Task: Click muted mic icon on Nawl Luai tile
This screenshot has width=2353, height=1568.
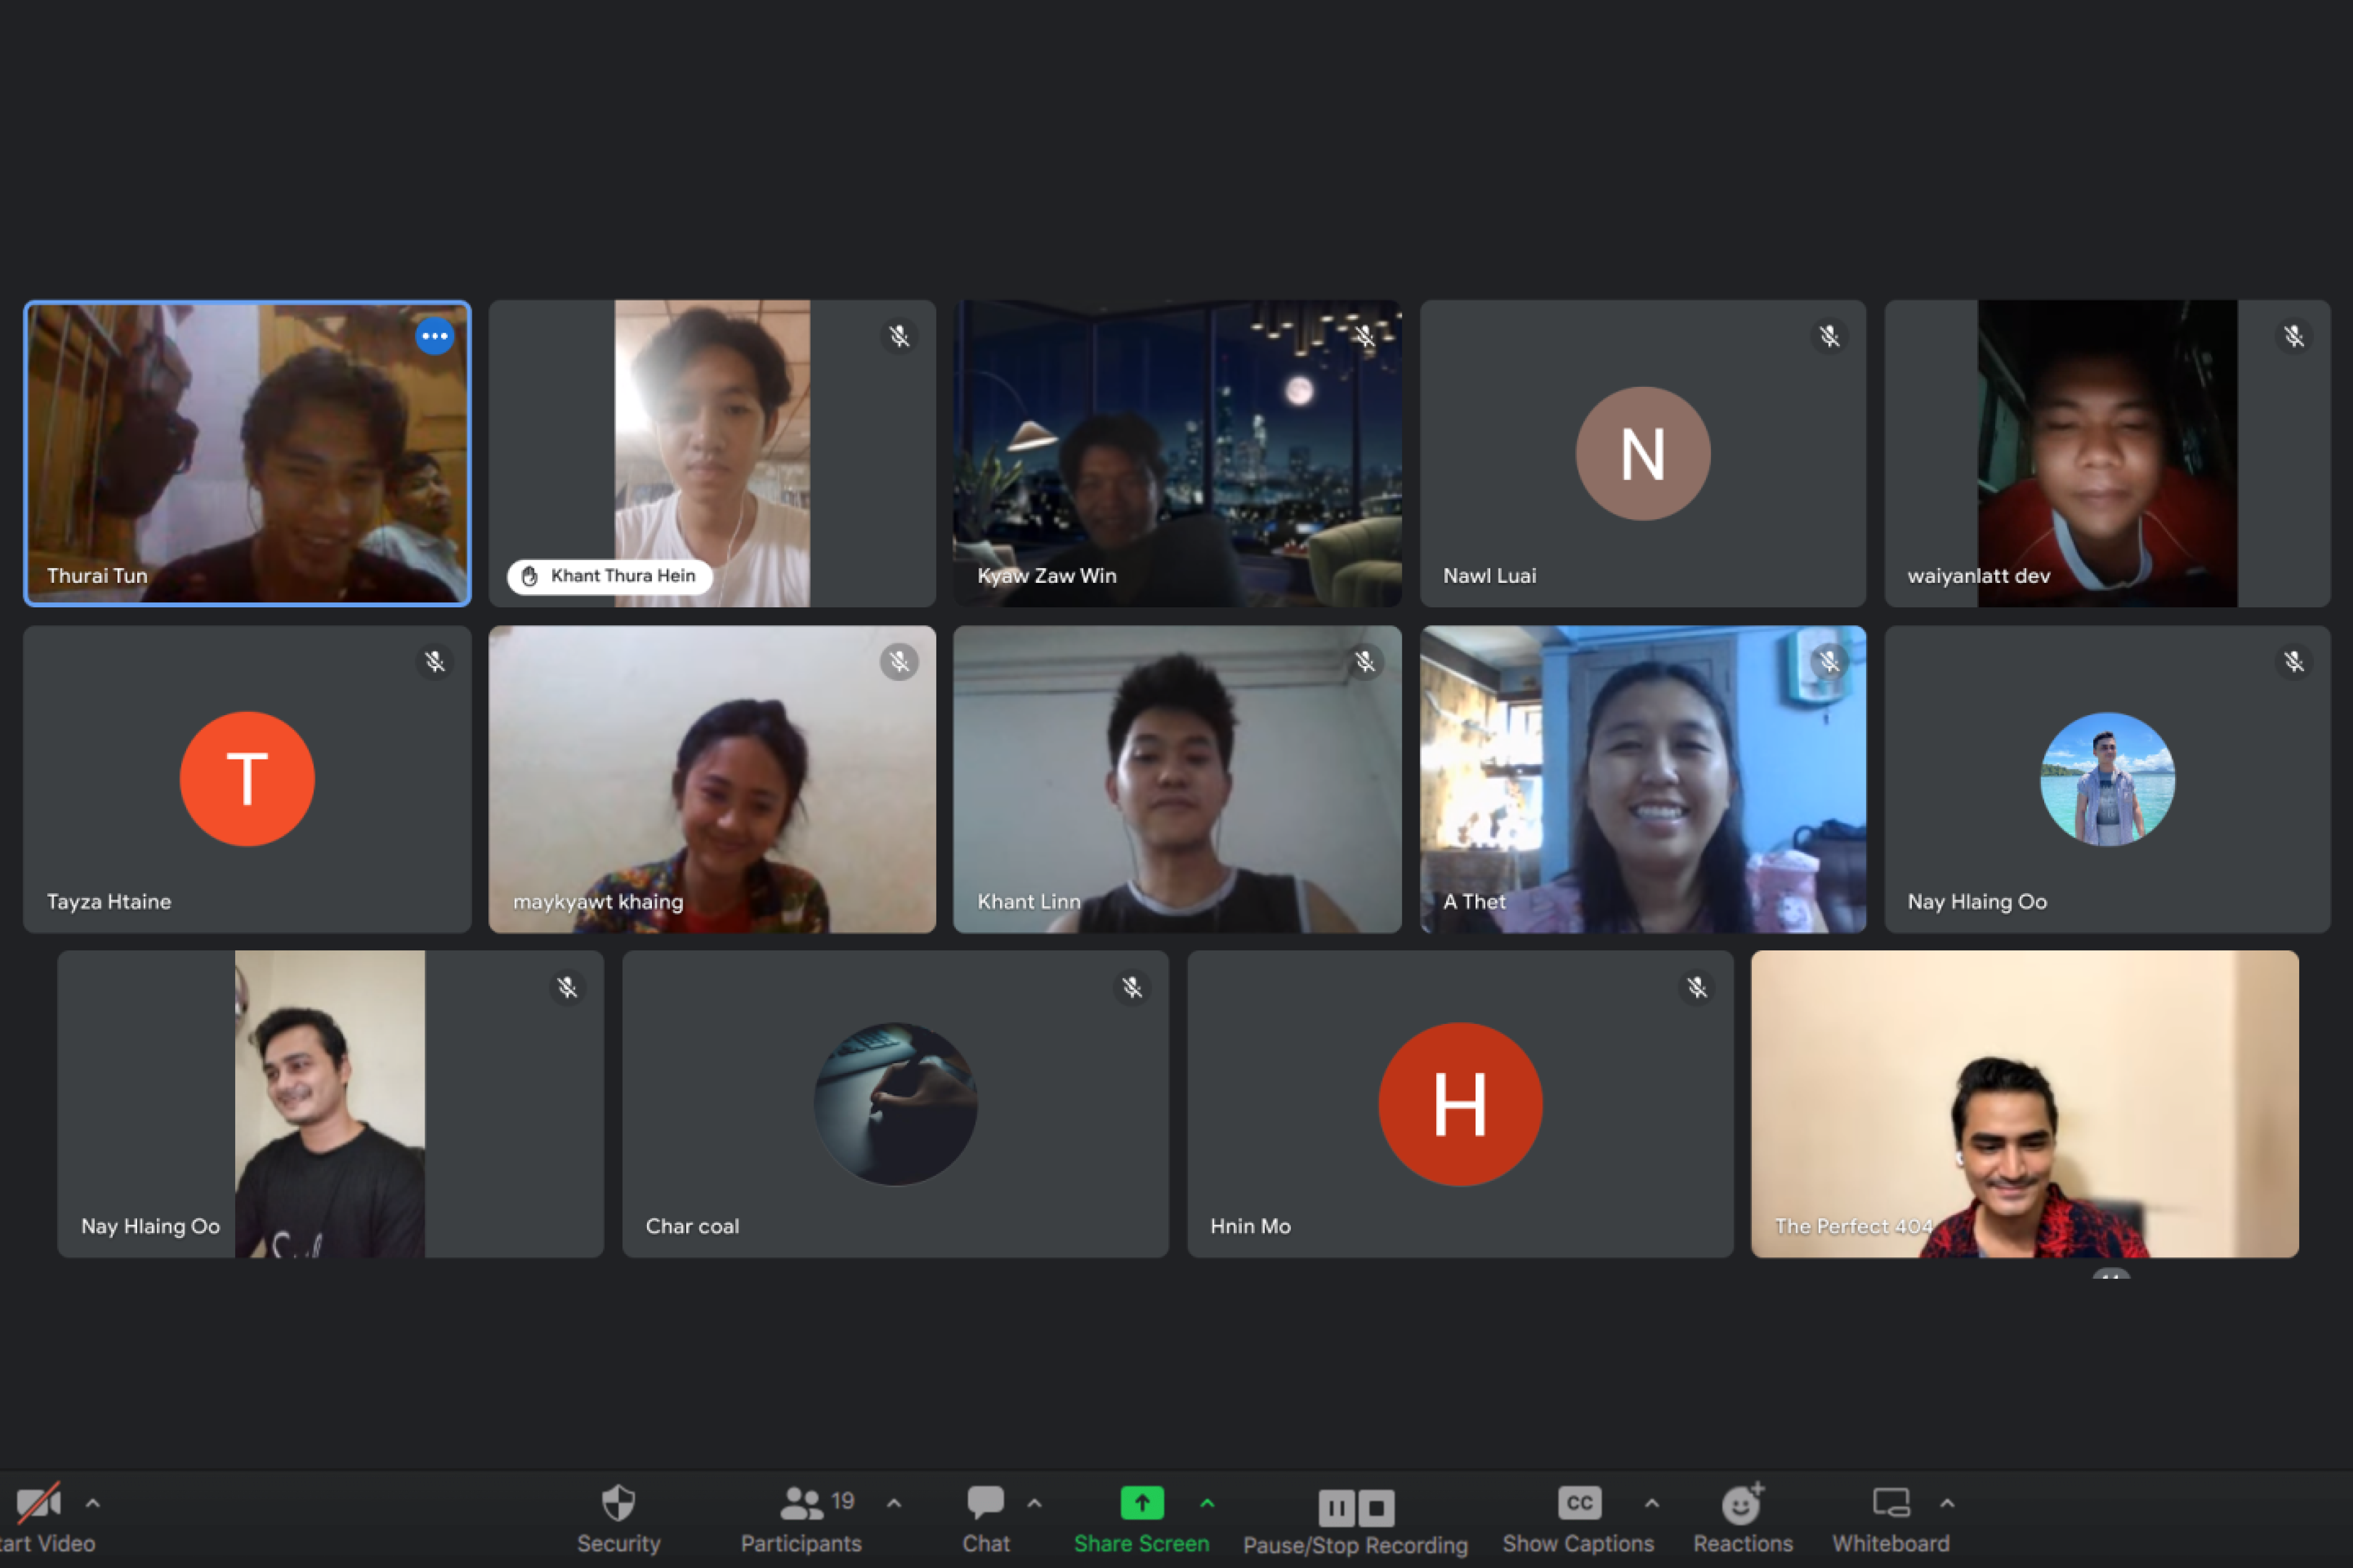Action: [x=1829, y=336]
